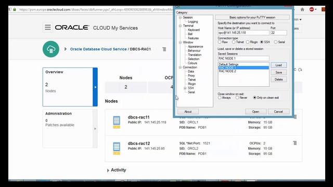This screenshot has width=333, height=187.
Task: Open DBCS-RAC1 service actions menu icon
Action: tap(164, 49)
